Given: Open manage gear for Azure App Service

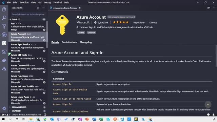Looking at the screenshot, I should pyautogui.click(x=44, y=51).
